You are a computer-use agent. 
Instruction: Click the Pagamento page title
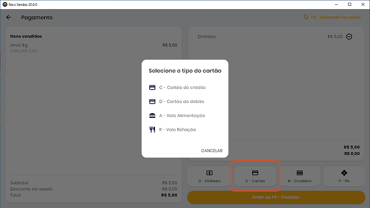click(37, 18)
